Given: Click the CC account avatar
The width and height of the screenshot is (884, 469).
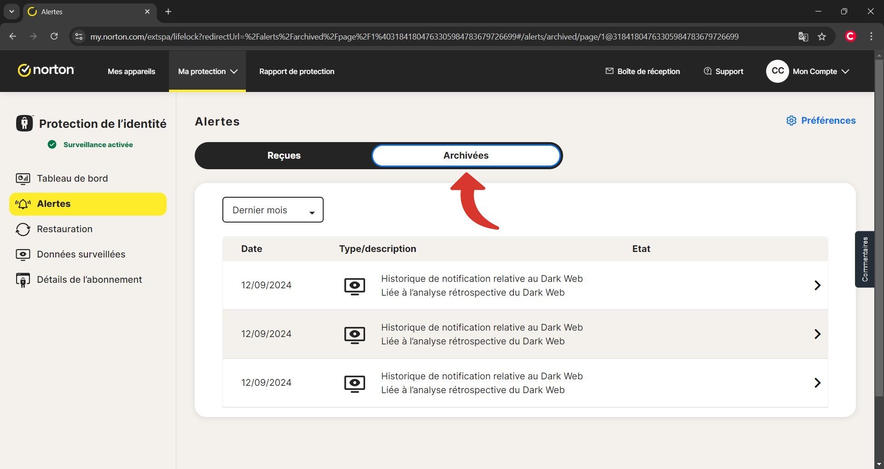Looking at the screenshot, I should pos(778,71).
